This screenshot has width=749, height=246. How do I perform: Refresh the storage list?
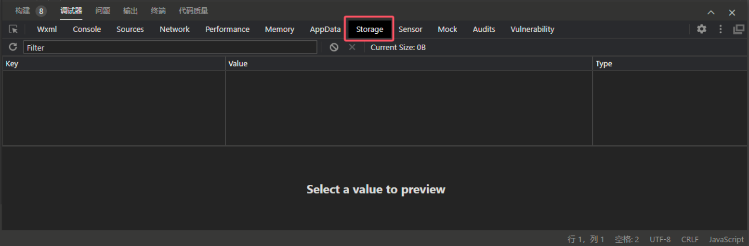click(13, 47)
